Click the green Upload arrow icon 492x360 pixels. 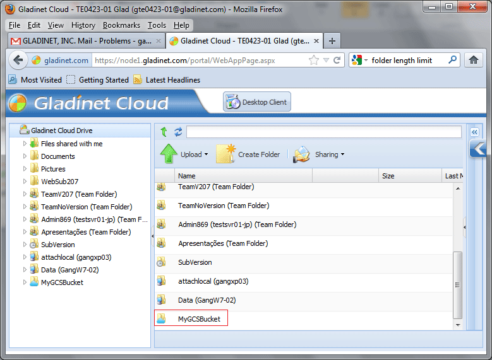(169, 154)
